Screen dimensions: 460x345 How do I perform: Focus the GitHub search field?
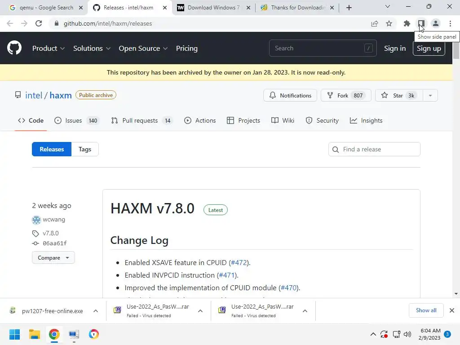point(323,48)
